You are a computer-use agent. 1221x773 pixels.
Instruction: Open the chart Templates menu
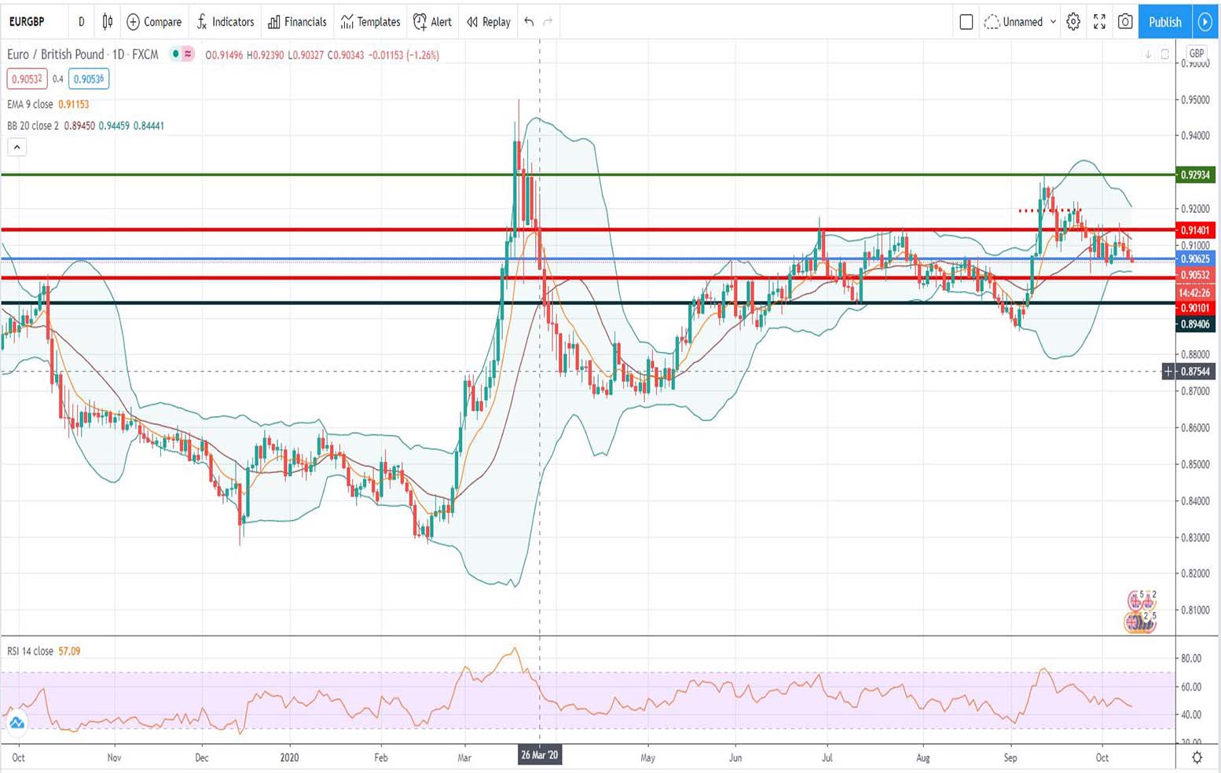click(370, 22)
